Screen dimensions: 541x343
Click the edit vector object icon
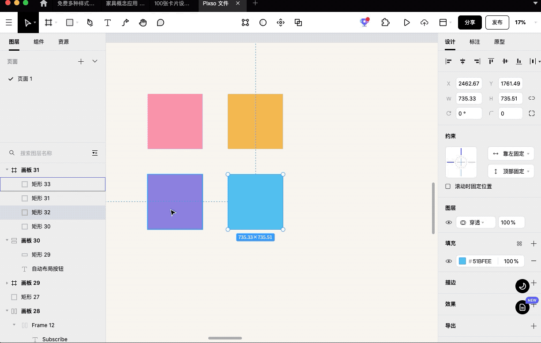pyautogui.click(x=245, y=22)
